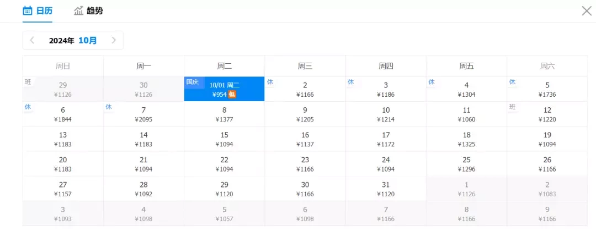This screenshot has height=237, width=596.
Task: Select October 8 priced ¥1377
Action: [224, 114]
